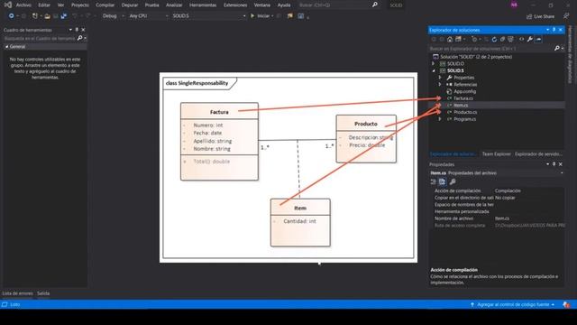Screen dimensions: 577x325
Task: Click view code icon in Solution Explorer
Action: 521,39
